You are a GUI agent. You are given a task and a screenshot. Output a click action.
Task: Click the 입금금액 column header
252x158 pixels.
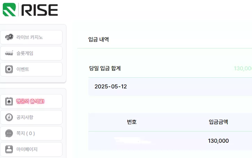point(218,122)
